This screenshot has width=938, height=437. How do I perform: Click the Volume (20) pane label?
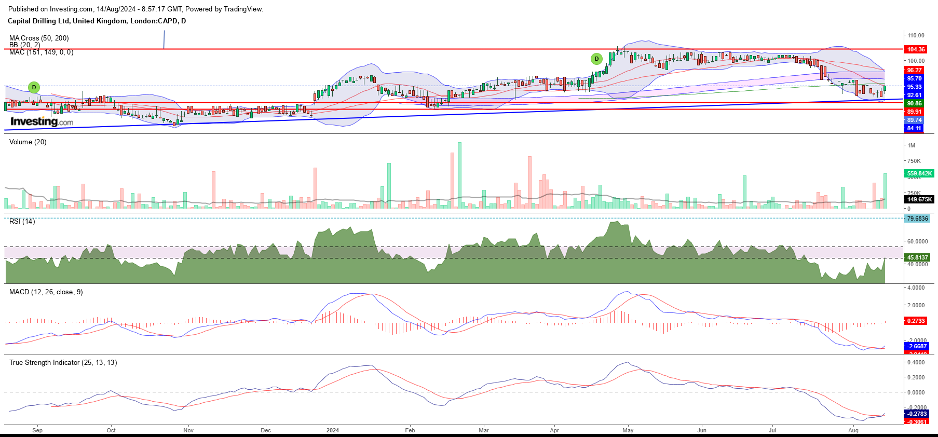click(x=28, y=142)
